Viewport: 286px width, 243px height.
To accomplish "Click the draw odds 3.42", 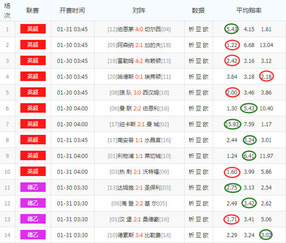I will point(249,204).
